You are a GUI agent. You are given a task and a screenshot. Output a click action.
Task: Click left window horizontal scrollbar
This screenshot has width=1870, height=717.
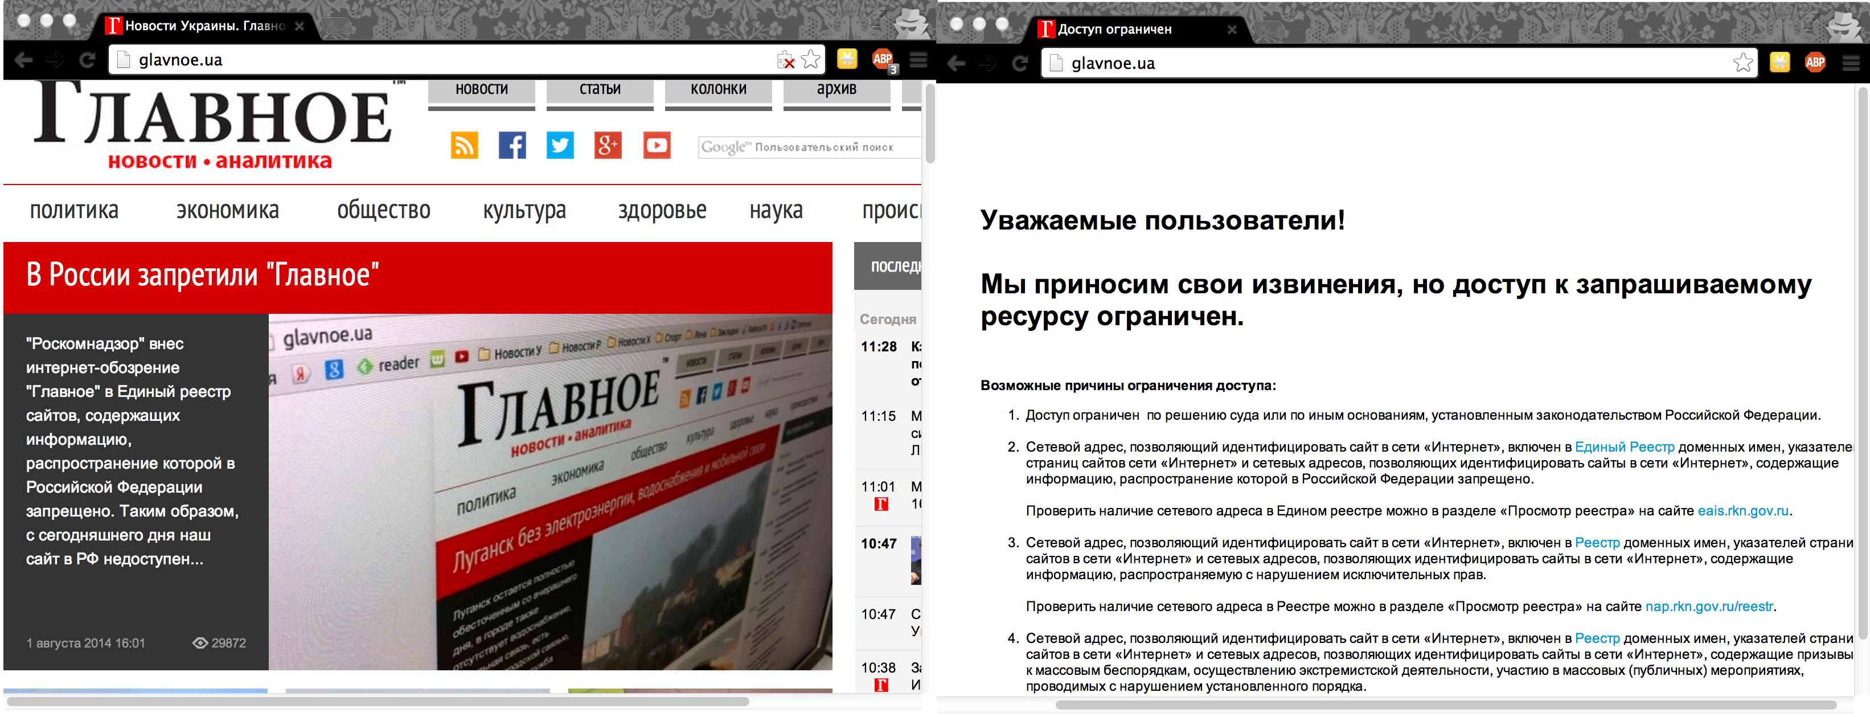tap(378, 703)
